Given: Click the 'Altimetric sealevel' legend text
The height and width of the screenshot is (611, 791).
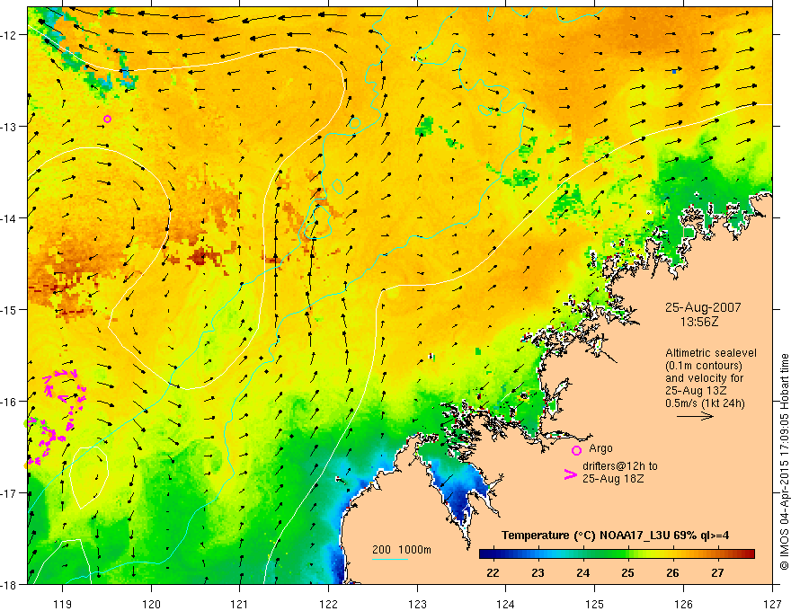Looking at the screenshot, I should click(711, 353).
